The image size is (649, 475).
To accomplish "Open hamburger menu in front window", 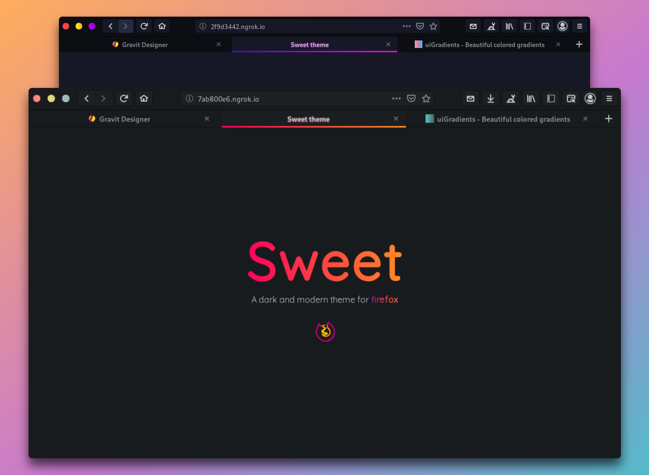I will pyautogui.click(x=609, y=98).
